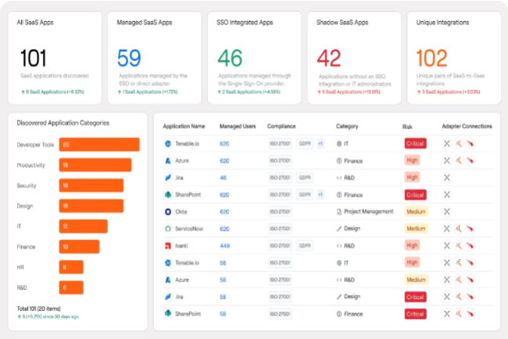508x339 pixels.
Task: Sort by the Risk column header
Action: pyautogui.click(x=407, y=126)
